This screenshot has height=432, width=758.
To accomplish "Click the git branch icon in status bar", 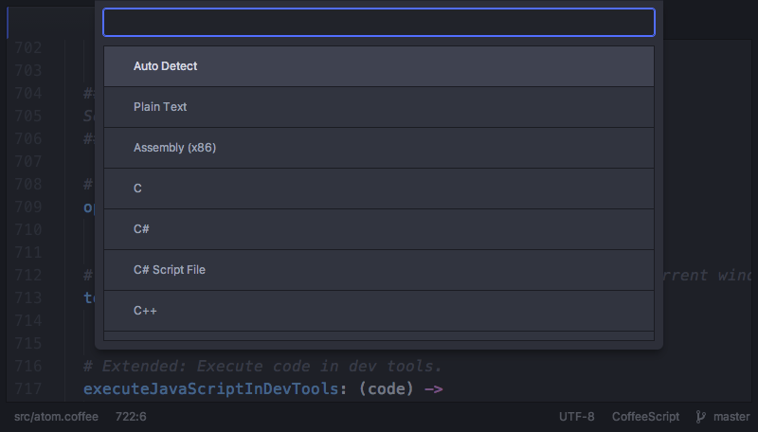I will (x=701, y=417).
